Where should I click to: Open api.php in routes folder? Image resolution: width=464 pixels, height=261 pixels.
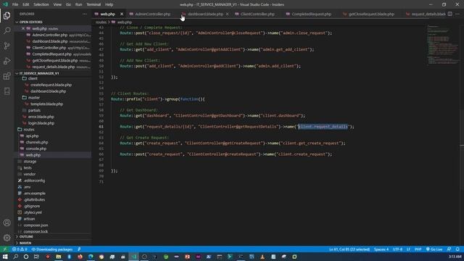point(32,136)
